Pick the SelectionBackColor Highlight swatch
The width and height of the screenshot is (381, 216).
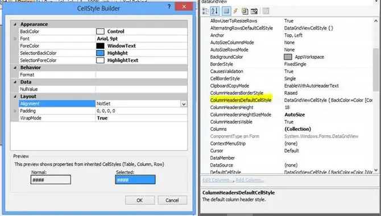100,53
